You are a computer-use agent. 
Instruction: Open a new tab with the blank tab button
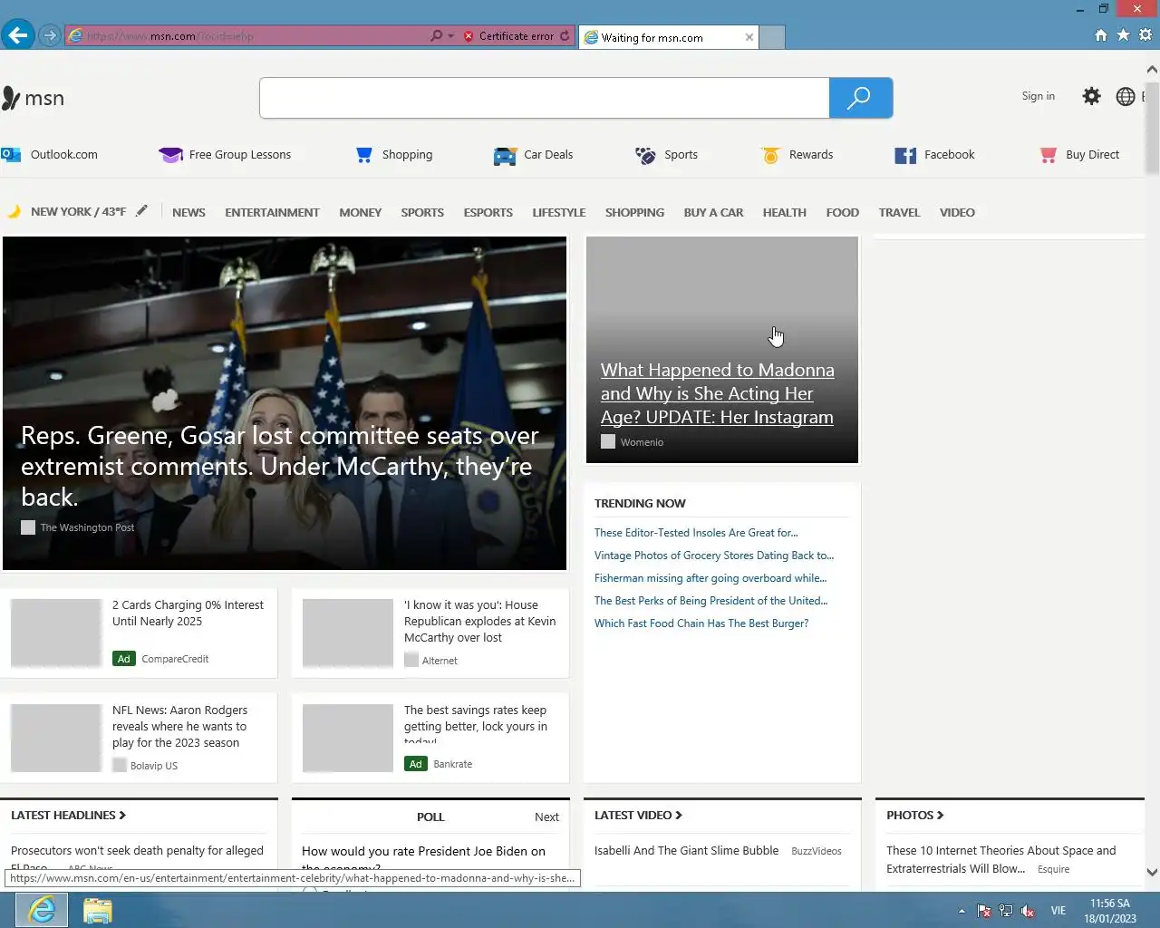coord(772,37)
